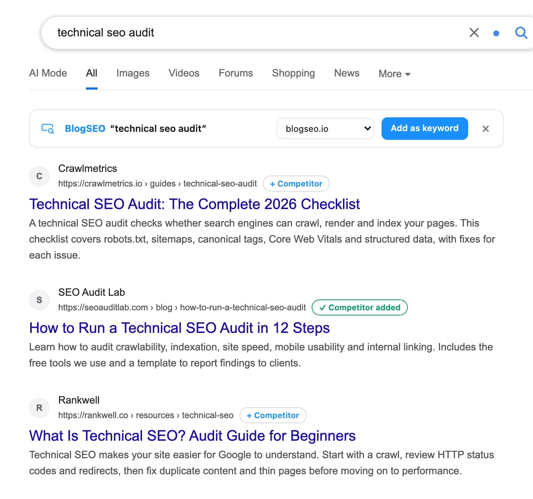The image size is (533, 499).
Task: Click the Crawlmetrics site name
Action: 87,168
